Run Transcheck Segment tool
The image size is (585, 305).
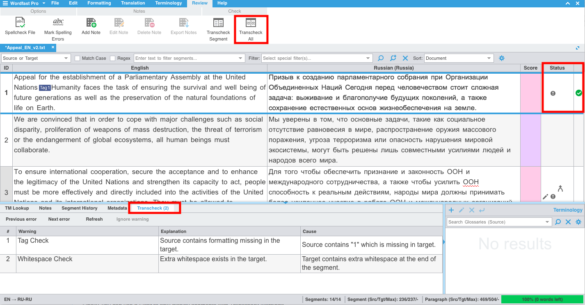click(x=218, y=23)
